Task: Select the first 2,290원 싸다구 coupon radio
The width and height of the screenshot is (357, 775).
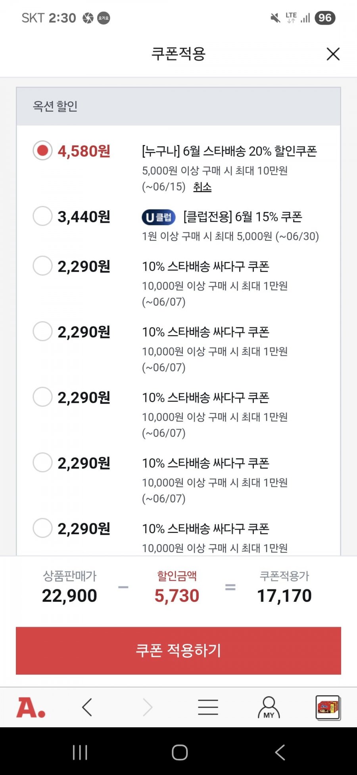Action: click(x=42, y=266)
